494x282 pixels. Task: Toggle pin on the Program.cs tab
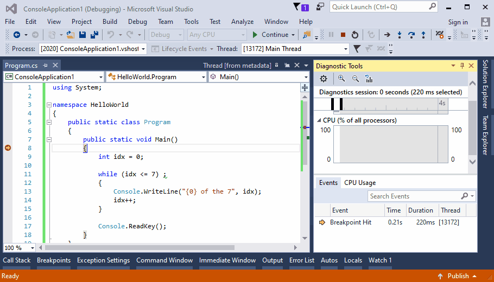(x=46, y=66)
